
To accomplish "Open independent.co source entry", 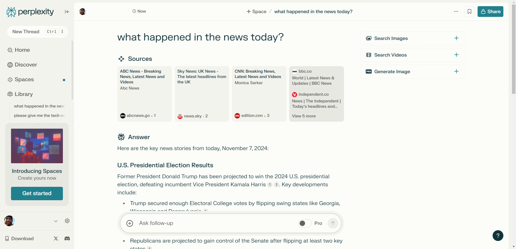I will pos(316,100).
